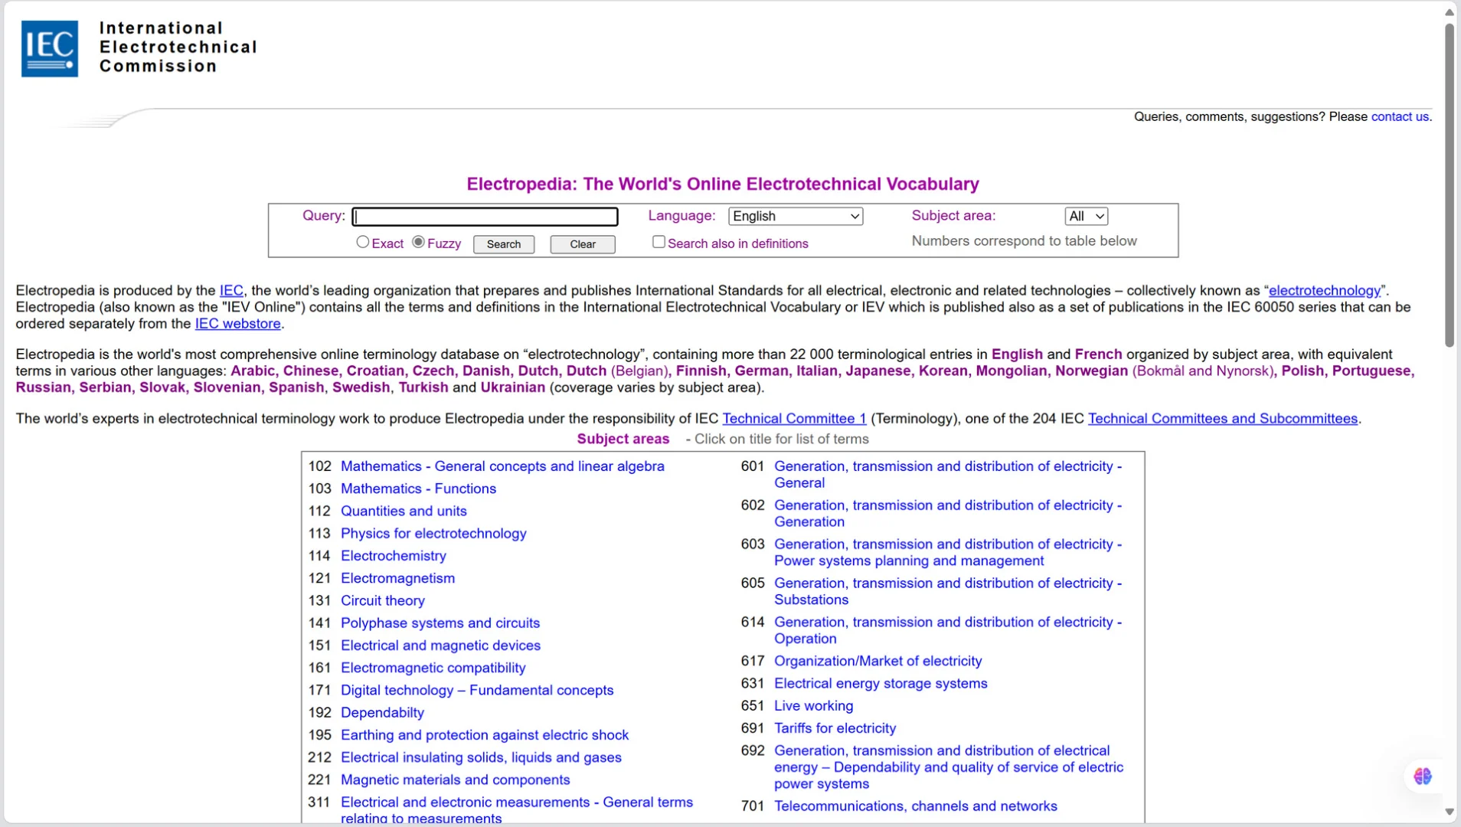The height and width of the screenshot is (827, 1461).
Task: Open the Electrochemistry subject area
Action: coord(394,556)
